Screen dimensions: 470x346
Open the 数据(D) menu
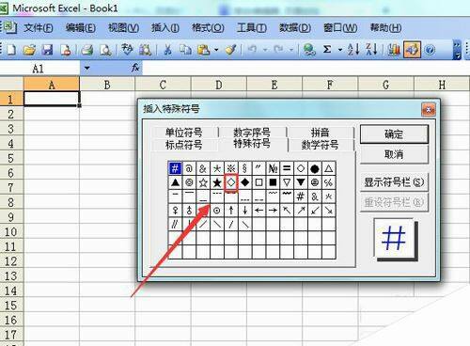pos(295,28)
